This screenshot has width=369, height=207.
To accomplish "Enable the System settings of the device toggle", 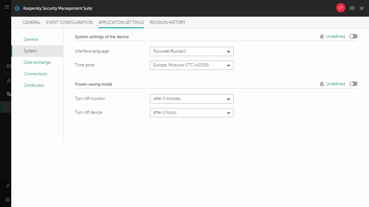I will tap(353, 36).
